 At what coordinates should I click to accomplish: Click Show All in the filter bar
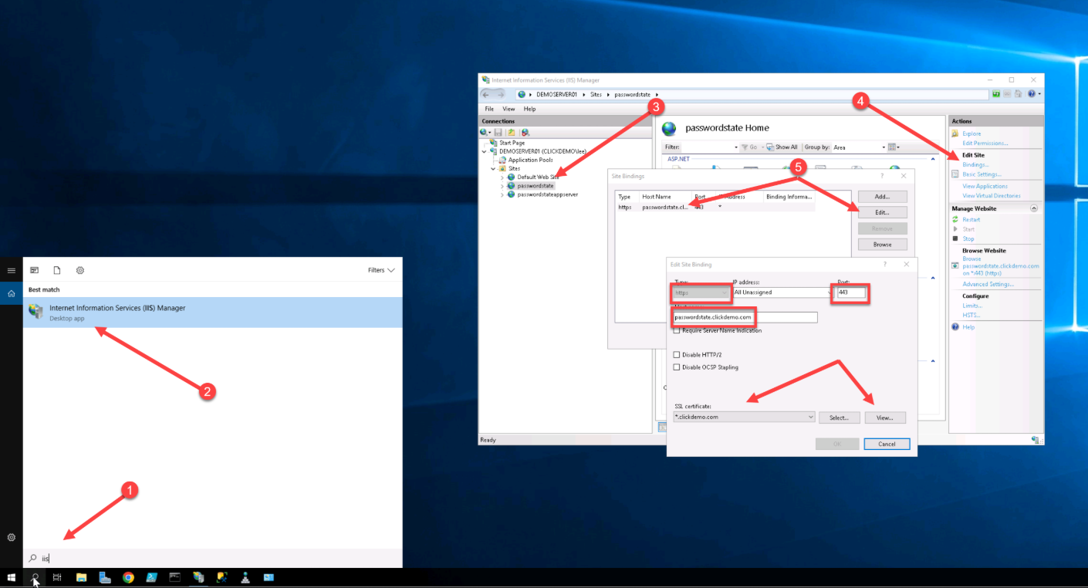(782, 147)
